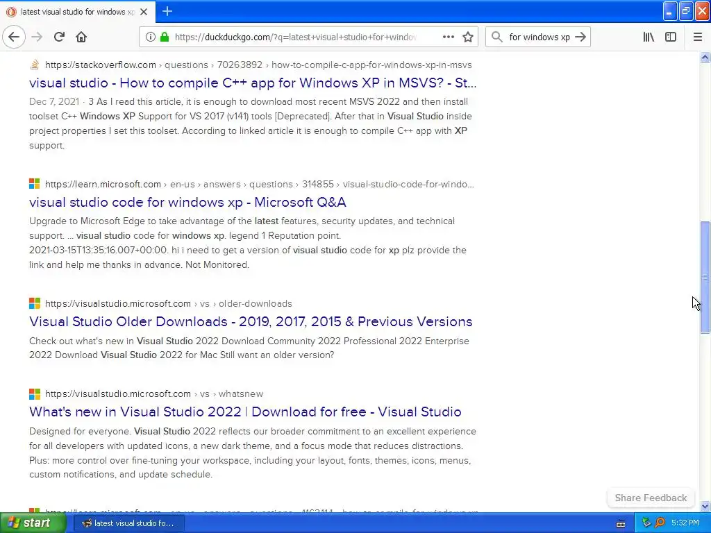Submit search with the arrow button

click(x=580, y=37)
